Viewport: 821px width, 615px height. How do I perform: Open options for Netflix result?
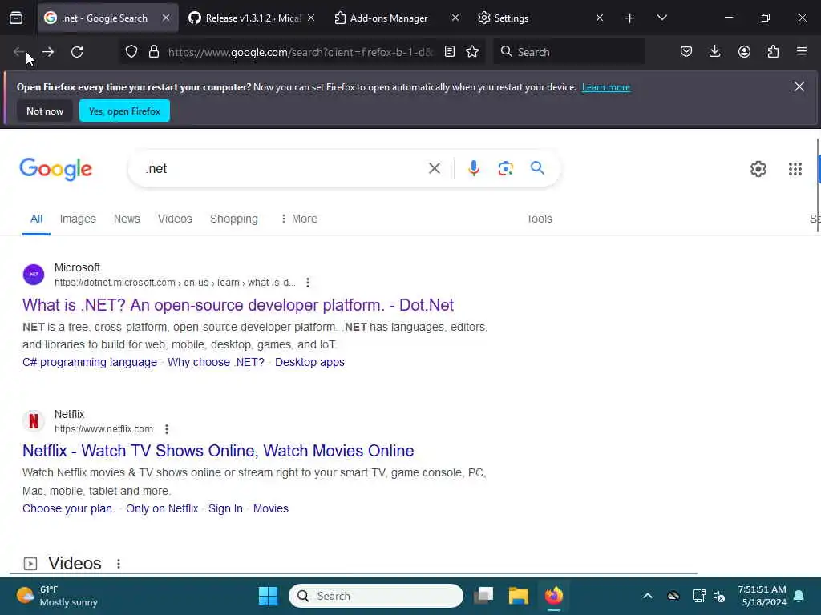(167, 429)
